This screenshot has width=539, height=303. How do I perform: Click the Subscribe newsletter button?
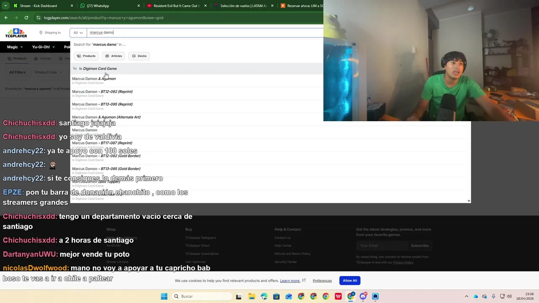coord(420,246)
